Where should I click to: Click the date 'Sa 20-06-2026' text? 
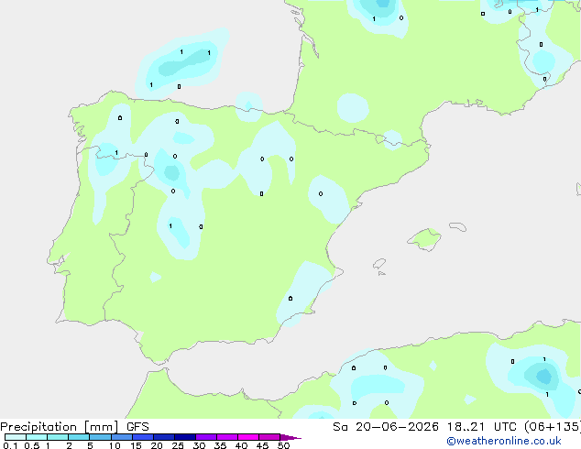[386, 427]
